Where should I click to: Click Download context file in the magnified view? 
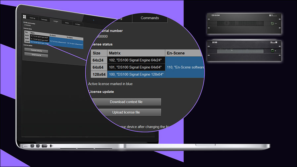(126, 102)
